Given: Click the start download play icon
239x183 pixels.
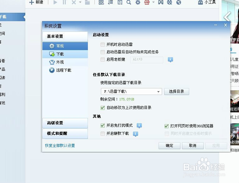Looking at the screenshot, I should point(55,2).
